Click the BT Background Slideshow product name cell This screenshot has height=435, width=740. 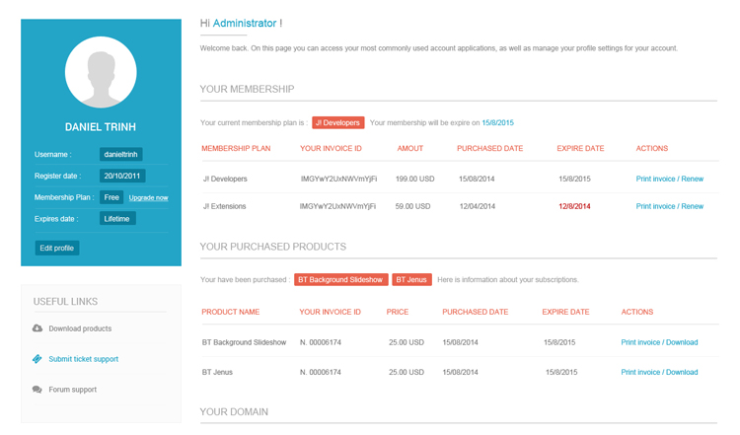click(244, 342)
